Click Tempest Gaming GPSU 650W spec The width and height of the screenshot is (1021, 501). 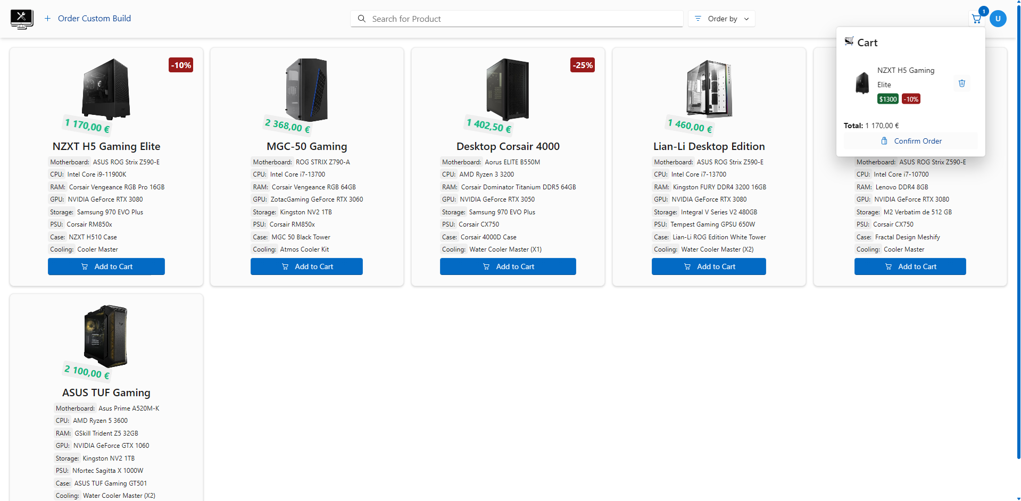coord(712,224)
